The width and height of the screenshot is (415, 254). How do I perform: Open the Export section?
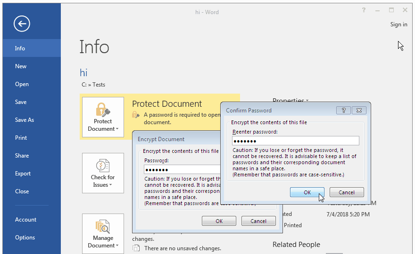[x=23, y=174]
